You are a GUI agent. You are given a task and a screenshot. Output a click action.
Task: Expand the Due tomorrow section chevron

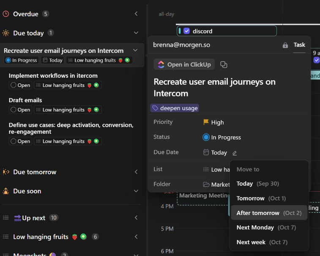click(136, 172)
